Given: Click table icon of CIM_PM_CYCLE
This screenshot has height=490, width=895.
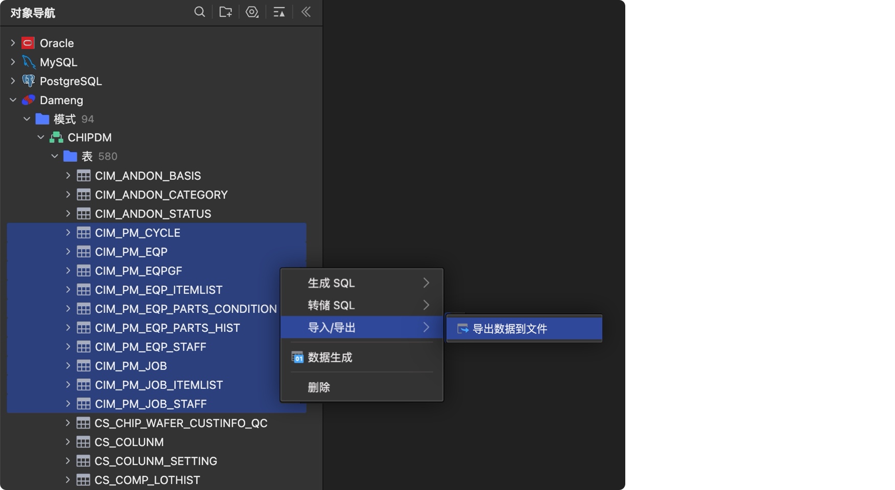Looking at the screenshot, I should click(x=84, y=233).
